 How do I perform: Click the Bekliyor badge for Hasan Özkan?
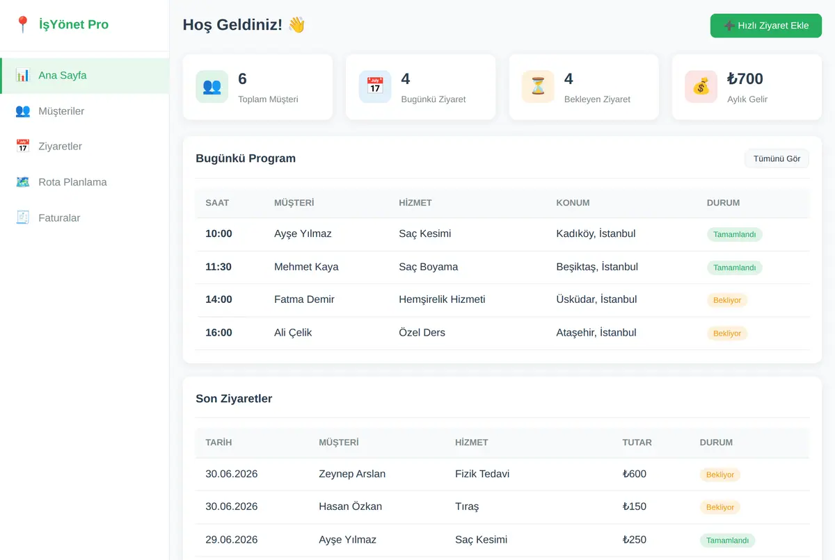point(720,507)
